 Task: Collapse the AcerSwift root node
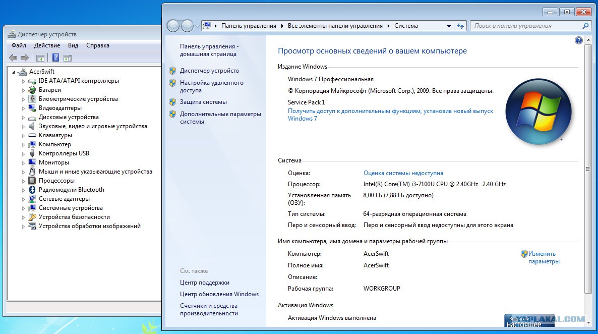coord(14,72)
